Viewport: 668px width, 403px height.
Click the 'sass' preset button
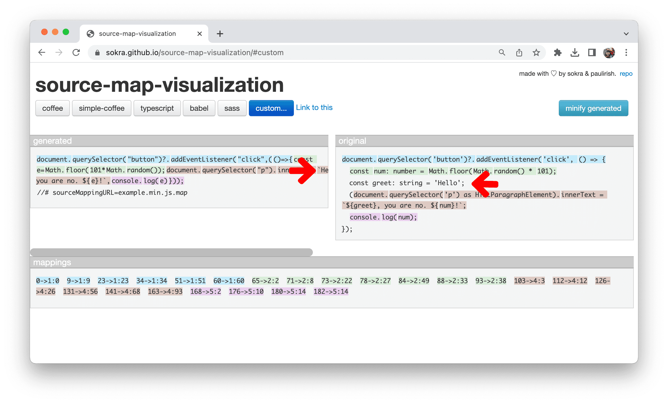[231, 108]
